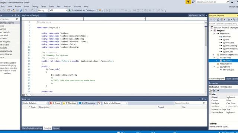This screenshot has height=133, width=238.
Task: Click the editor split-window plus icon
Action: coord(206,22)
